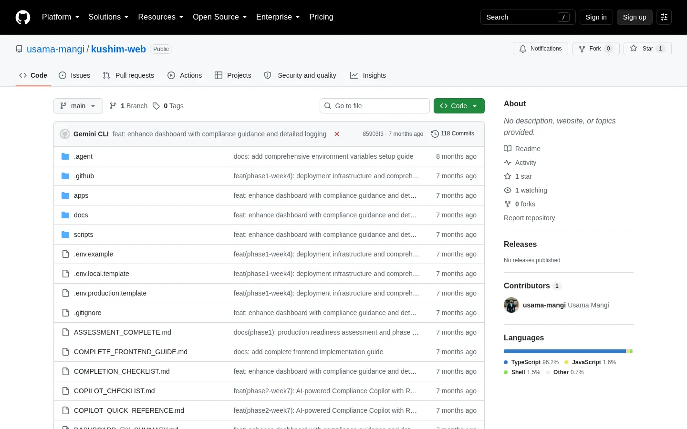Open the COMPLETION_CHECKLIST.md file
The image size is (687, 429).
pyautogui.click(x=122, y=371)
